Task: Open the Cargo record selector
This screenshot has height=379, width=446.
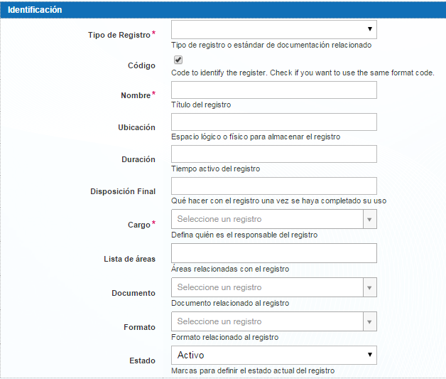Action: (266, 219)
